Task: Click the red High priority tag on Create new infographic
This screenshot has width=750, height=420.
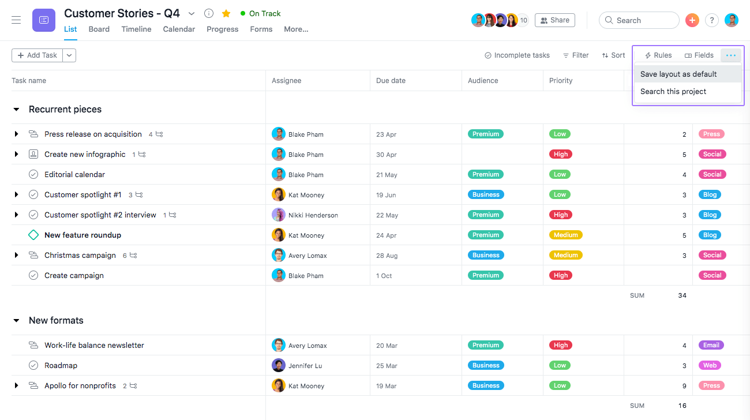Action: [x=561, y=154]
